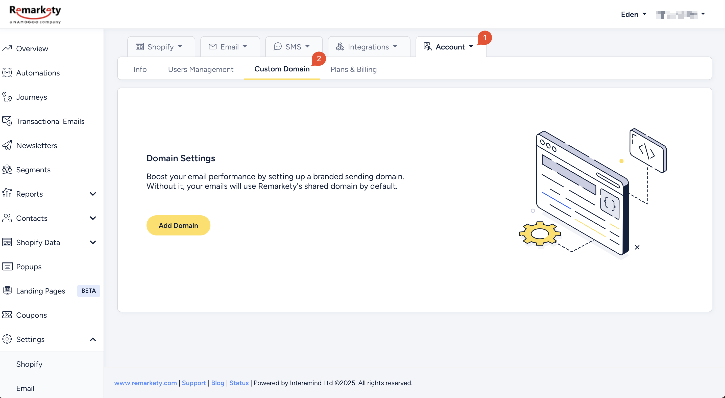Click the Domain Settings heading
Screen dimensions: 725x398
pyautogui.click(x=181, y=158)
